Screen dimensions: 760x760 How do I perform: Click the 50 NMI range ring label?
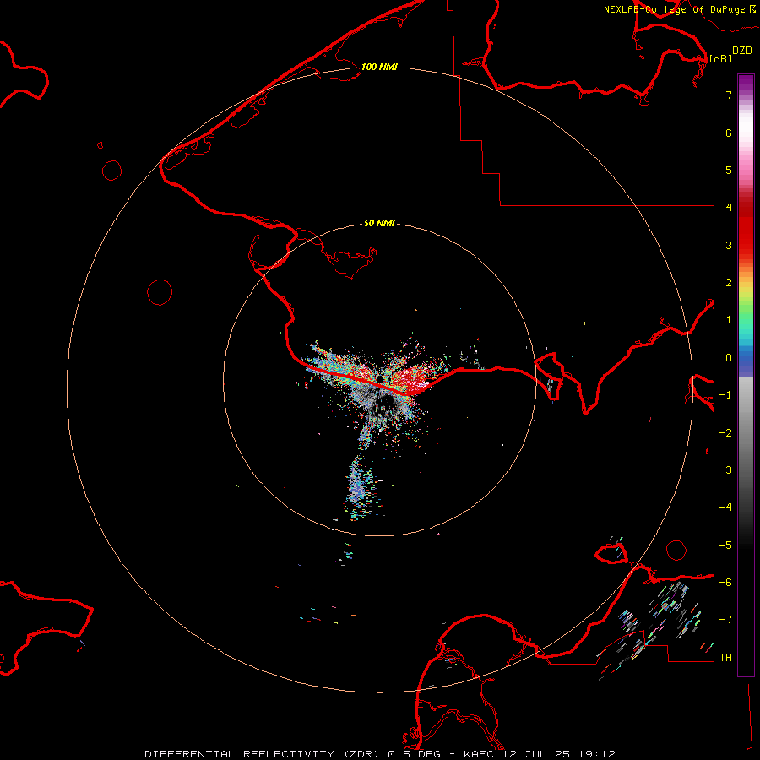(x=379, y=223)
